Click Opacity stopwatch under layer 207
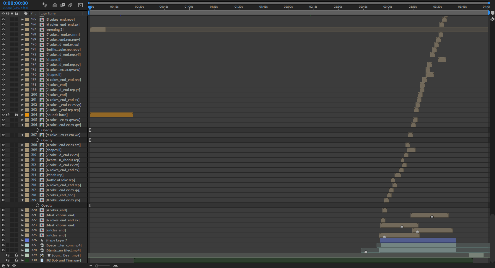The height and width of the screenshot is (268, 495). [x=37, y=140]
